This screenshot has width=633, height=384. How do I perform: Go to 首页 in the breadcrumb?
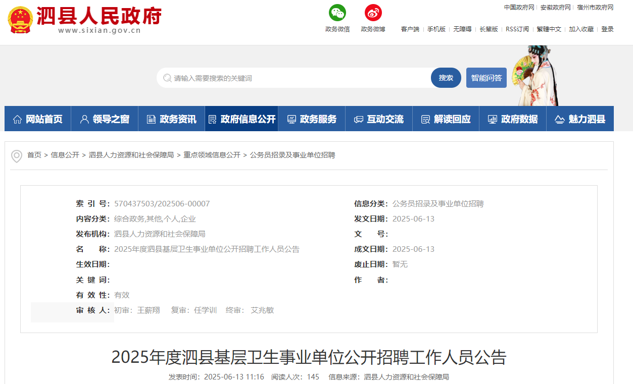click(x=34, y=155)
